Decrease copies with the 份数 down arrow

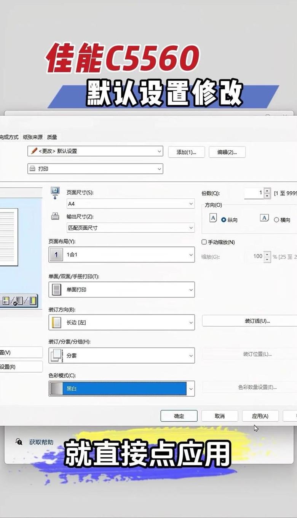[267, 195]
